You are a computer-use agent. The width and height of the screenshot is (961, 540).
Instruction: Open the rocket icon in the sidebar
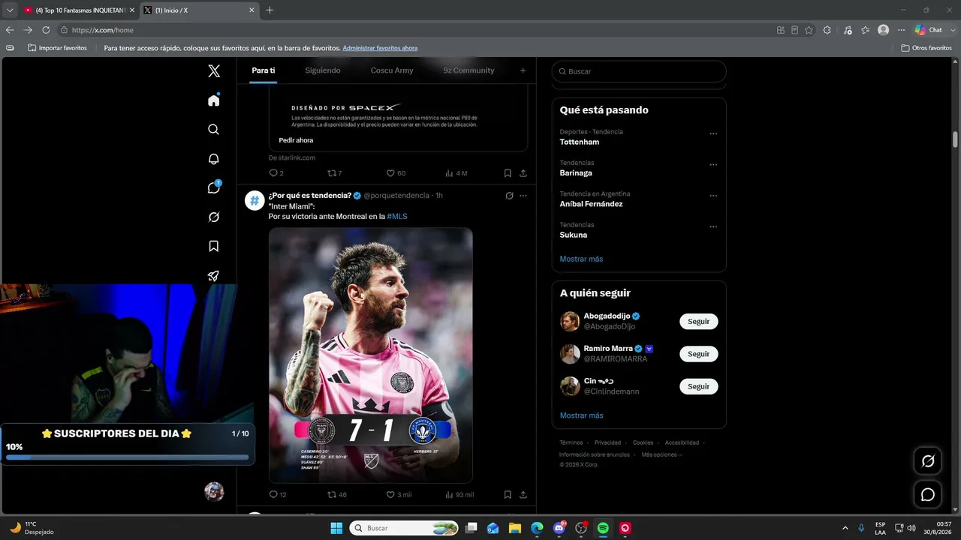click(214, 275)
